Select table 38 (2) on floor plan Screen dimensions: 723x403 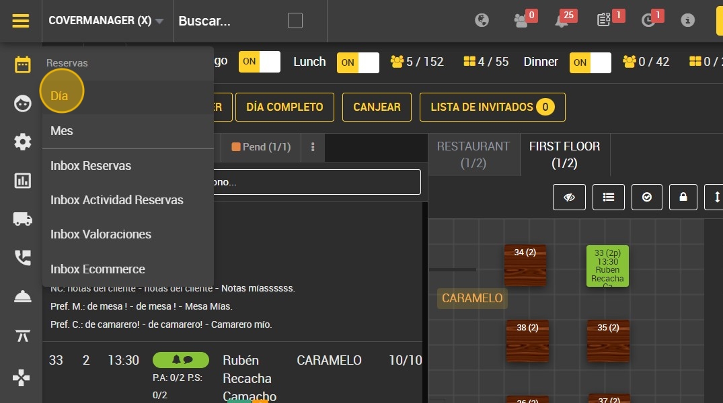(x=527, y=341)
